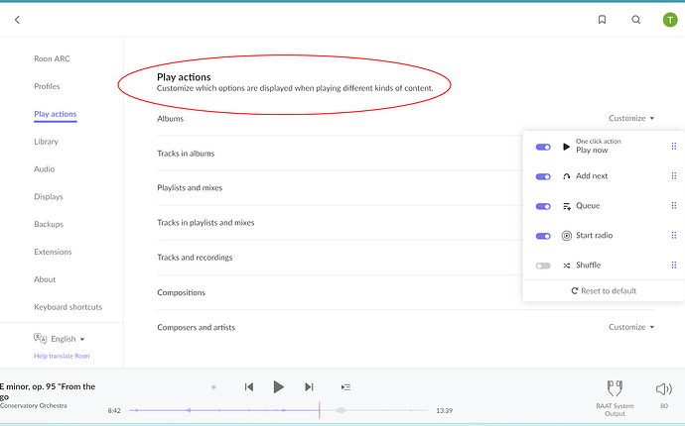Expand Customize for Composers and artists
The width and height of the screenshot is (685, 426).
tap(631, 327)
